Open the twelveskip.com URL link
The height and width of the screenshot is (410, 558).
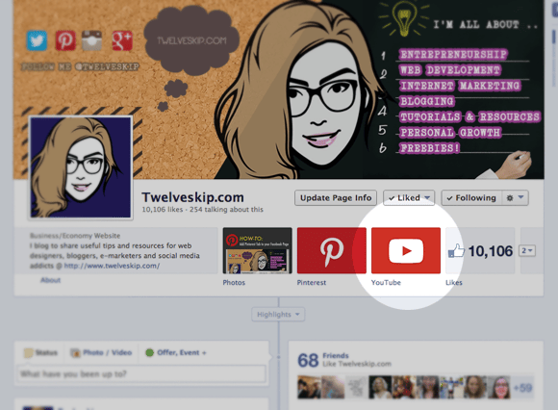112,266
